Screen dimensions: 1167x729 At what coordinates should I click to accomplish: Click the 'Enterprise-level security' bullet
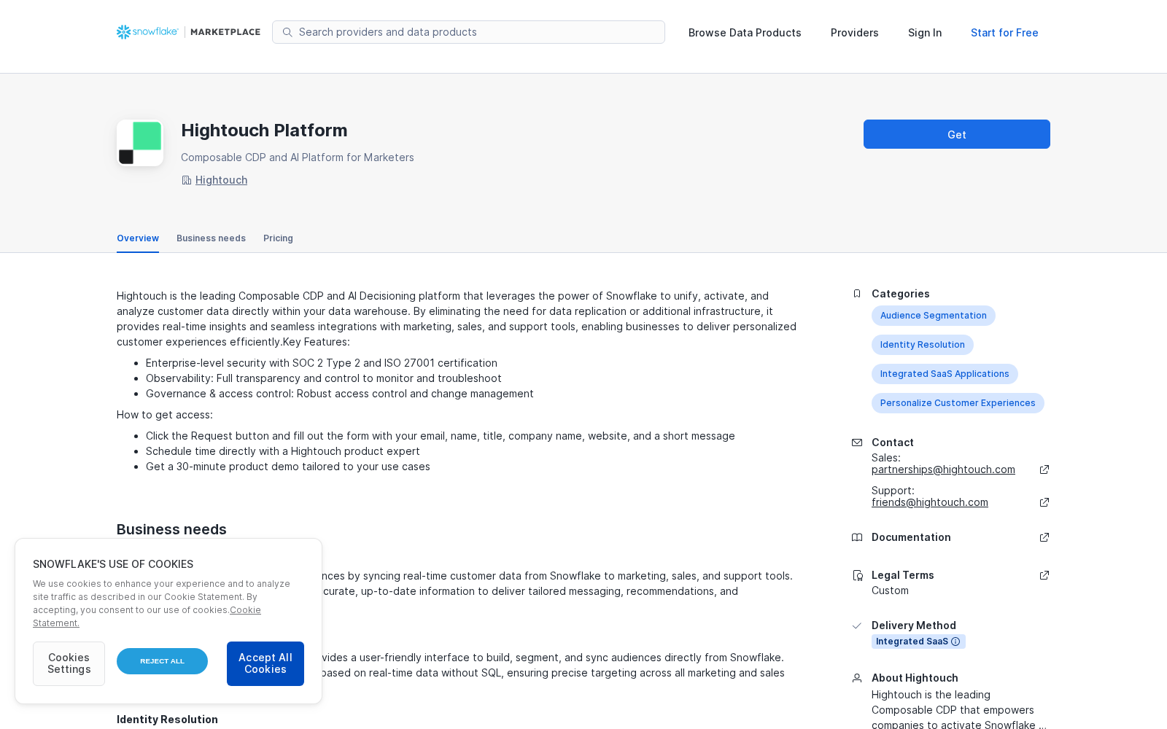point(322,363)
